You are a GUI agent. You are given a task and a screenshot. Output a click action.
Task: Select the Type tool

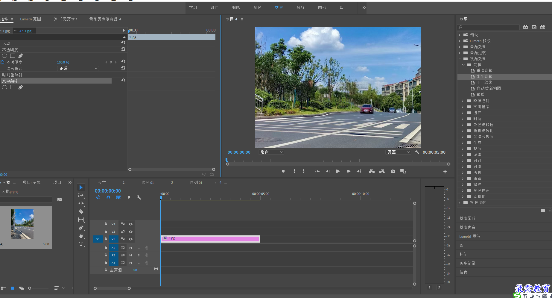tap(81, 244)
